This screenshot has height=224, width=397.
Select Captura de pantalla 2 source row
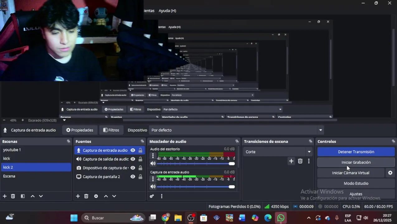point(110,177)
